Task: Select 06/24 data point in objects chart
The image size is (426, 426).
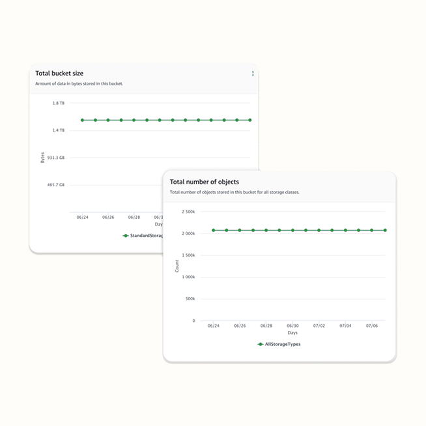Action: pyautogui.click(x=213, y=230)
